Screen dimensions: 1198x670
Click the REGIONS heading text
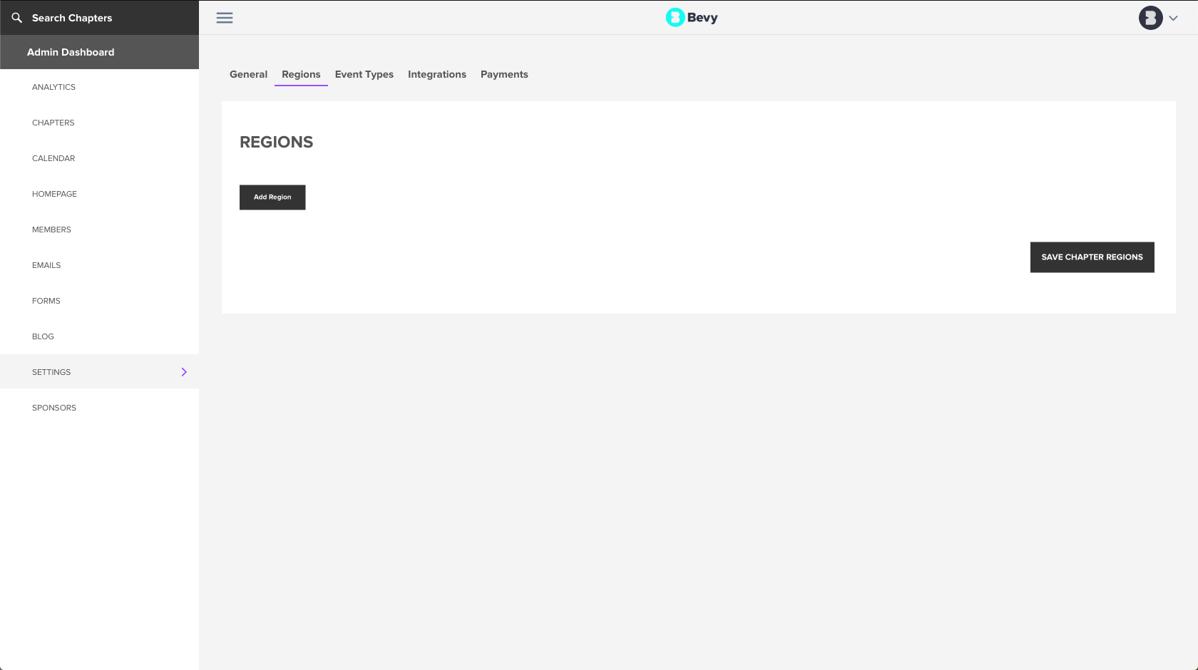[277, 143]
